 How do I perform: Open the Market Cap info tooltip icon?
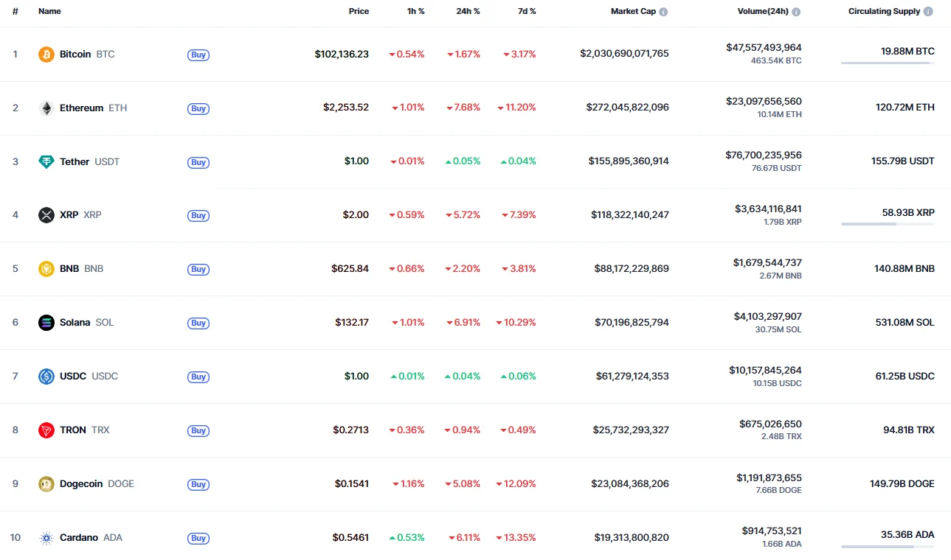[x=663, y=12]
